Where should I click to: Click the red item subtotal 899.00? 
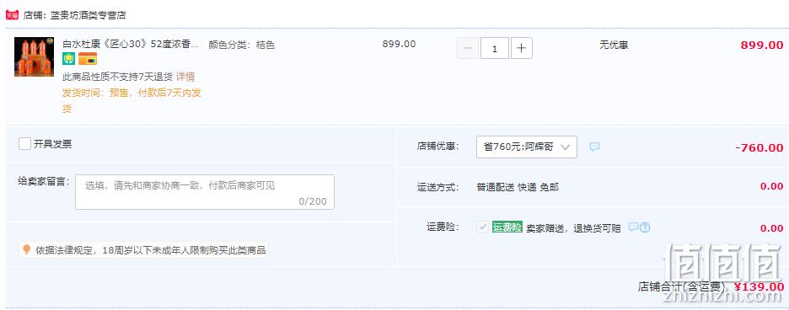[x=762, y=45]
